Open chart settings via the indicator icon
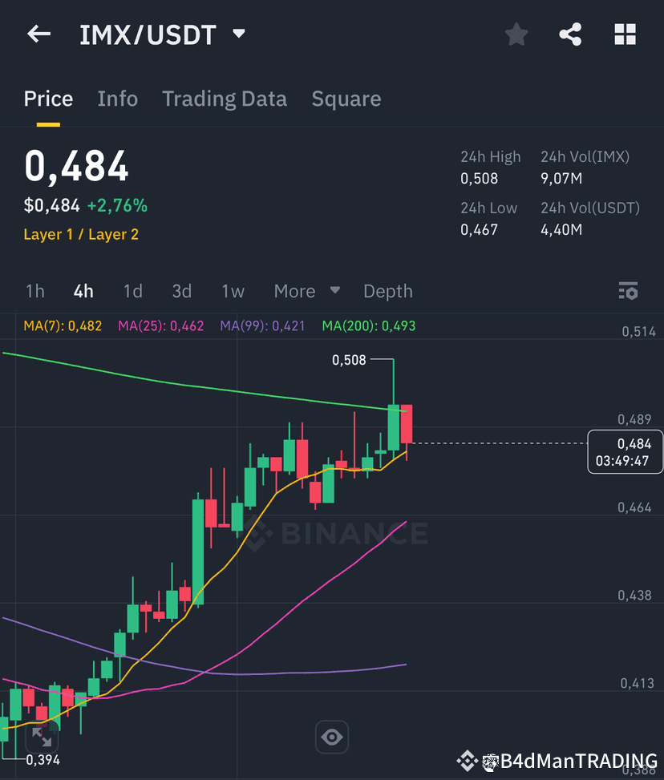This screenshot has width=664, height=780. pos(629,290)
